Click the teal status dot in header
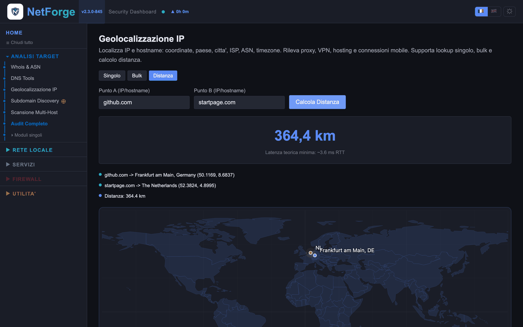This screenshot has height=327, width=523. point(163,12)
